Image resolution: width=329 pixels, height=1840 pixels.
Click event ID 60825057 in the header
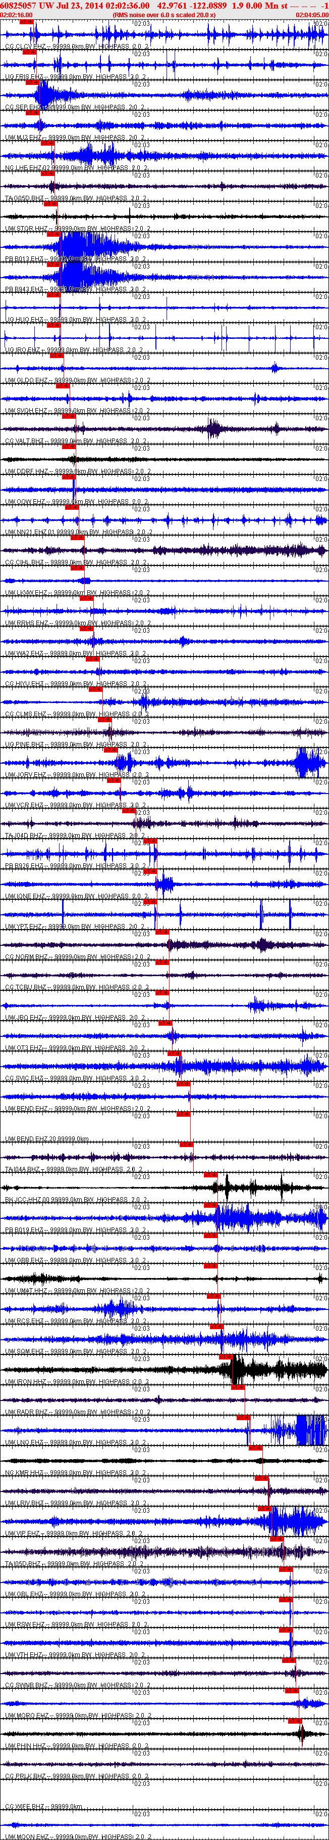coord(19,5)
